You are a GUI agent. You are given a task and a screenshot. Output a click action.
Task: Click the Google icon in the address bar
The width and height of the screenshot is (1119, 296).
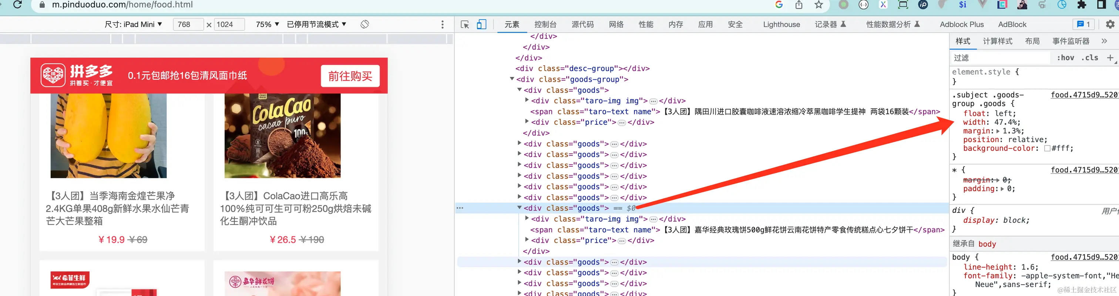click(779, 5)
